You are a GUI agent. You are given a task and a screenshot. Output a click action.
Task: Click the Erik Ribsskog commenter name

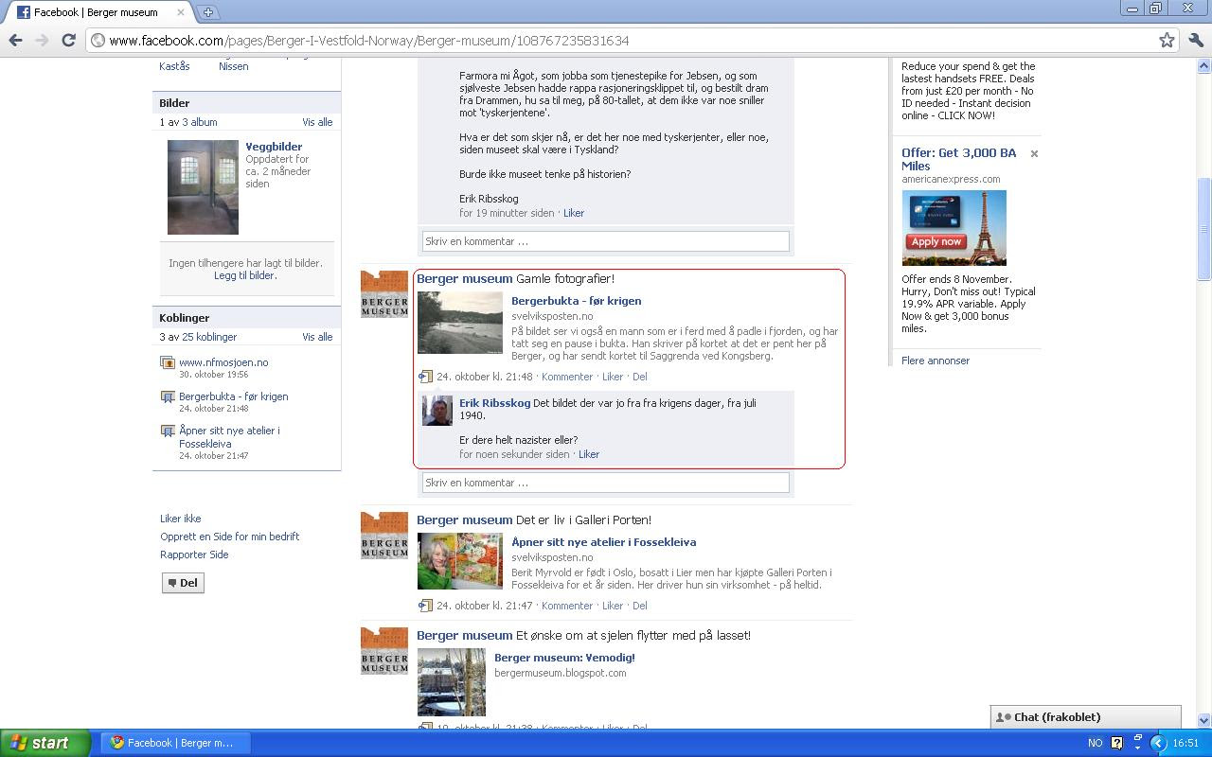click(494, 403)
